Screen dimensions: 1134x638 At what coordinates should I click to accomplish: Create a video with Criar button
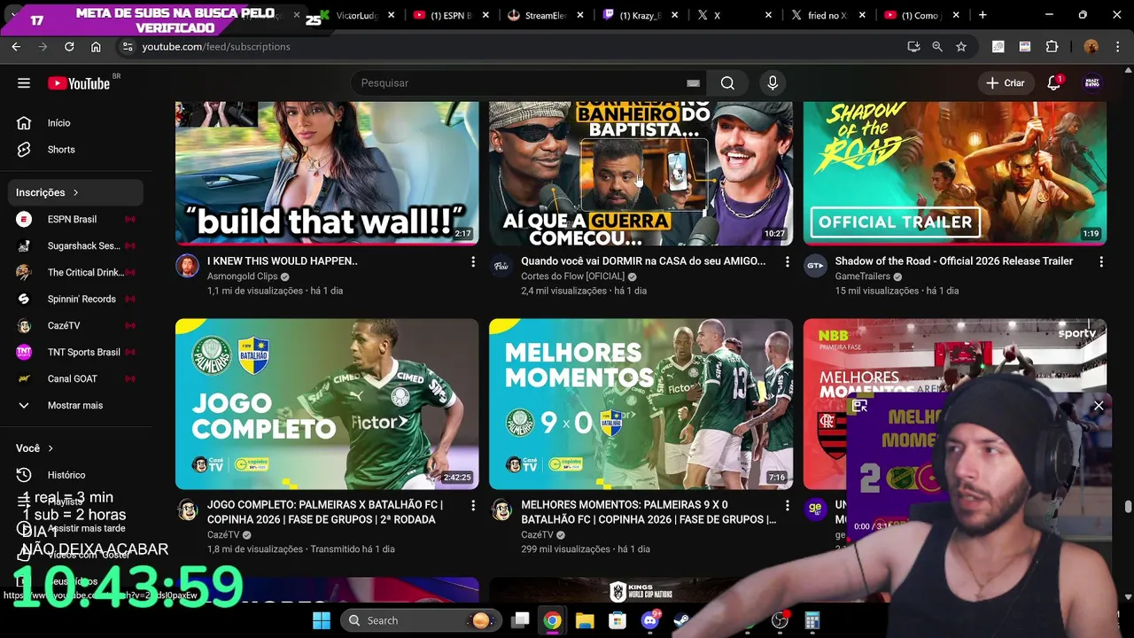[1006, 83]
